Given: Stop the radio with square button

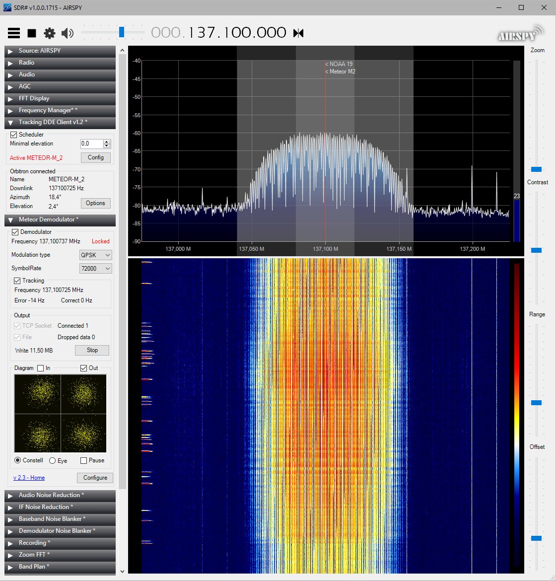Looking at the screenshot, I should 32,33.
